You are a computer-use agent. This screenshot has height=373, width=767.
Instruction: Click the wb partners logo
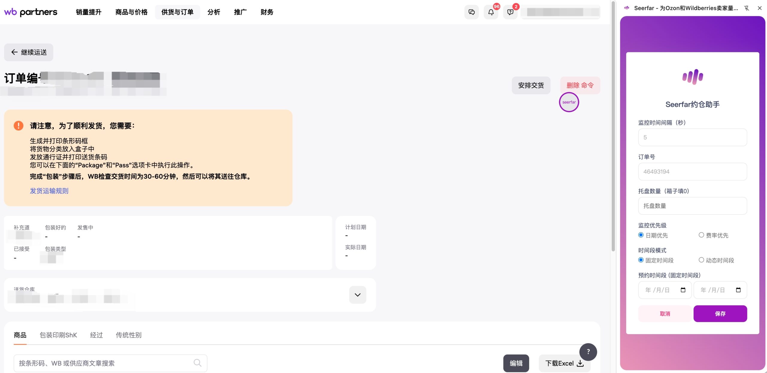pyautogui.click(x=31, y=12)
